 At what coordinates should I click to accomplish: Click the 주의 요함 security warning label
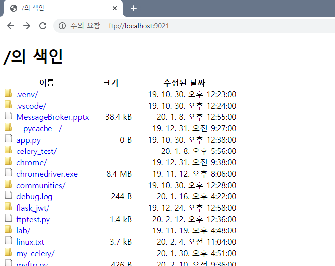click(85, 26)
